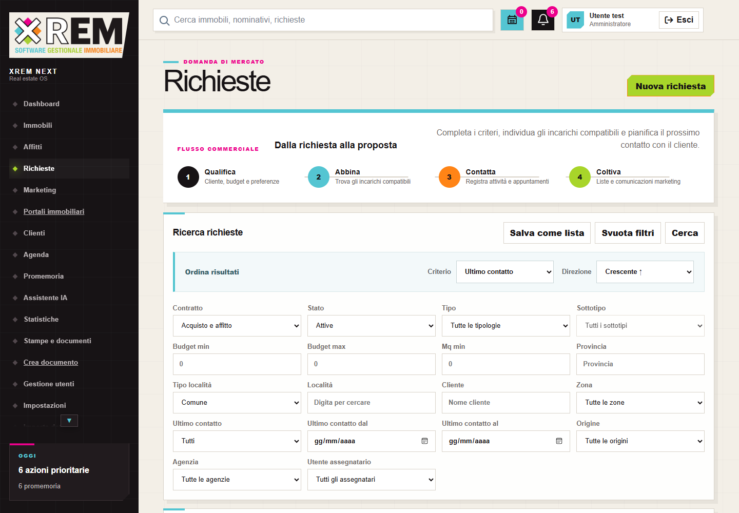Open the Sottotipo dropdown
739x513 pixels.
(640, 326)
